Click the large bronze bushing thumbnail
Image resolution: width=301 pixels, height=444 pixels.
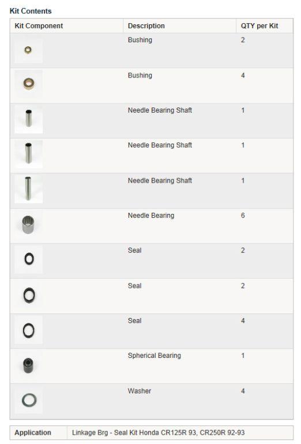coord(28,84)
